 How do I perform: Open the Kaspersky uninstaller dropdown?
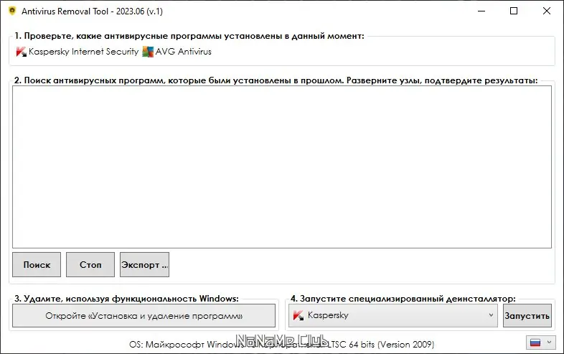pyautogui.click(x=393, y=315)
